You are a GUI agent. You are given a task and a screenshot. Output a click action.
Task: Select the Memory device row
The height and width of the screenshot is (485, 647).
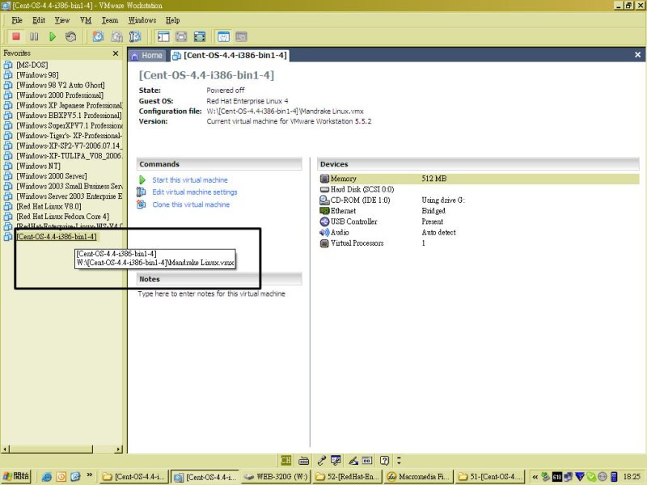pos(479,179)
